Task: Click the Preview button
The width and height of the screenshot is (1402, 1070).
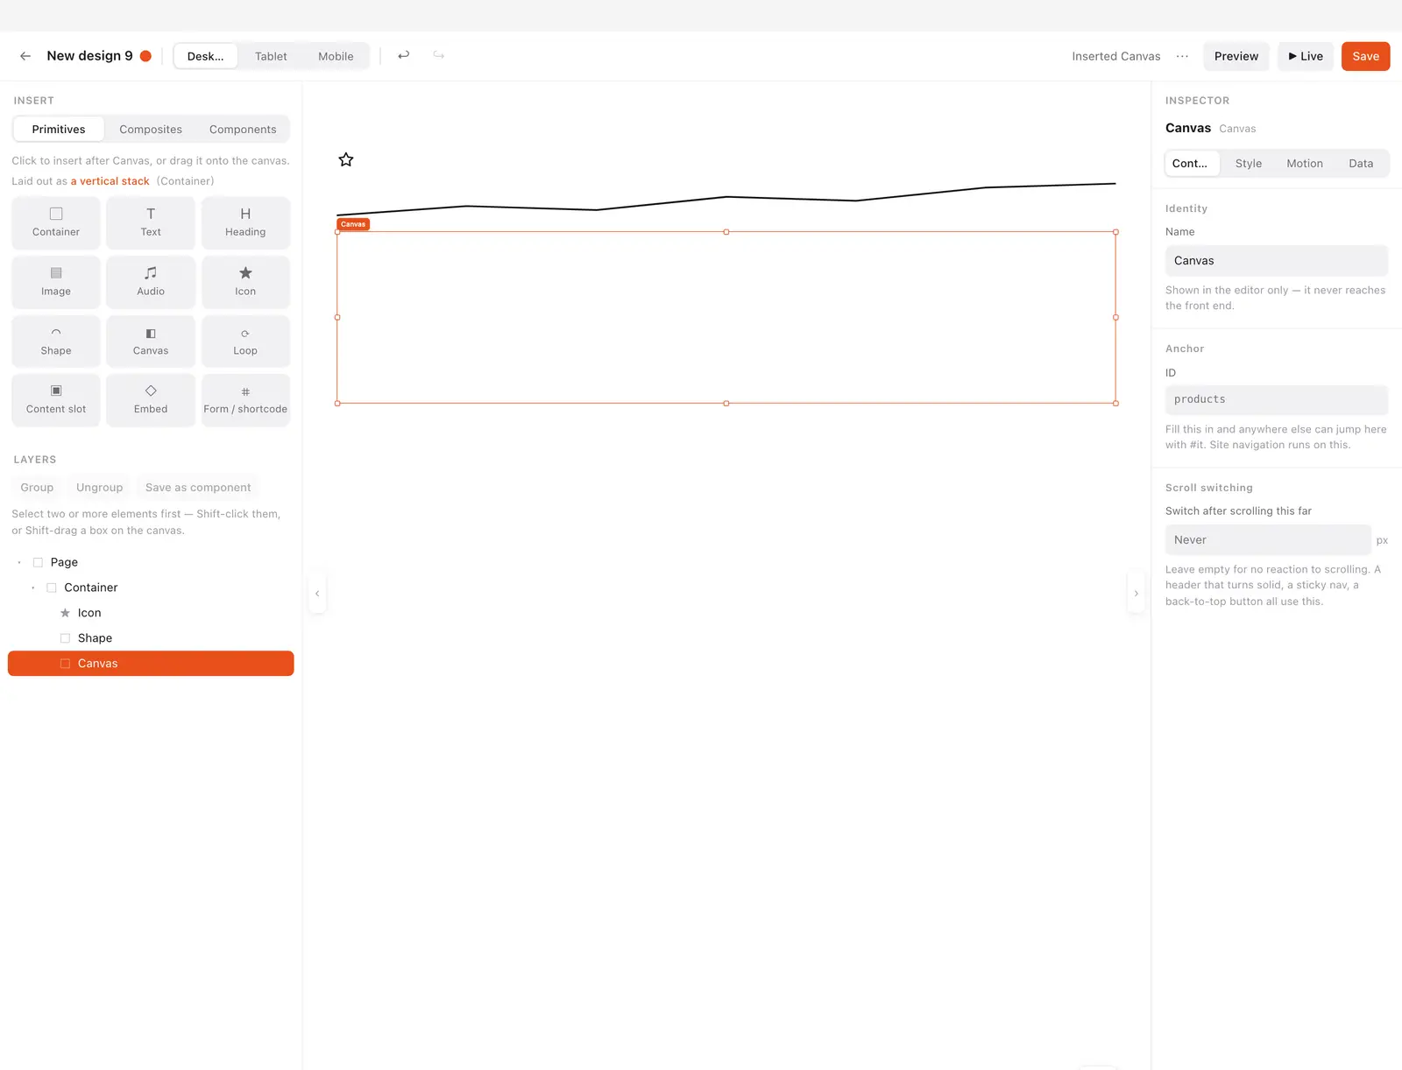Action: [1236, 56]
